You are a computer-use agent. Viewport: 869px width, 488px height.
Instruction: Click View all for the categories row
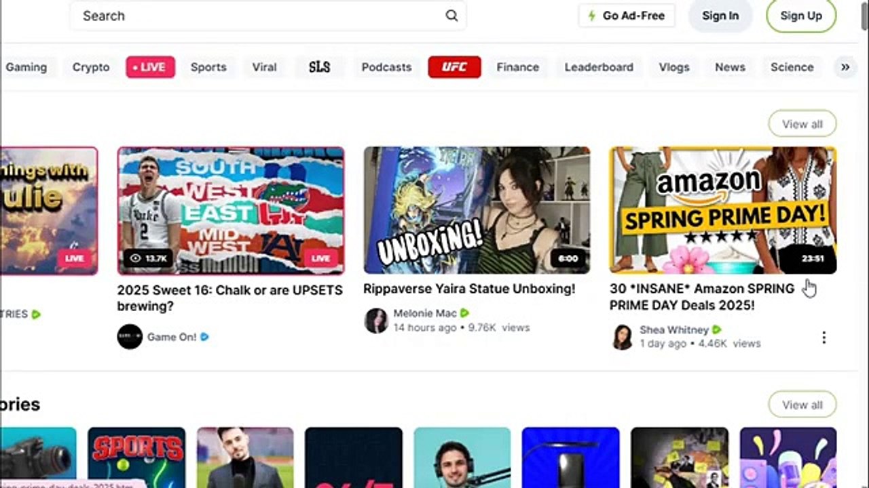(x=802, y=405)
